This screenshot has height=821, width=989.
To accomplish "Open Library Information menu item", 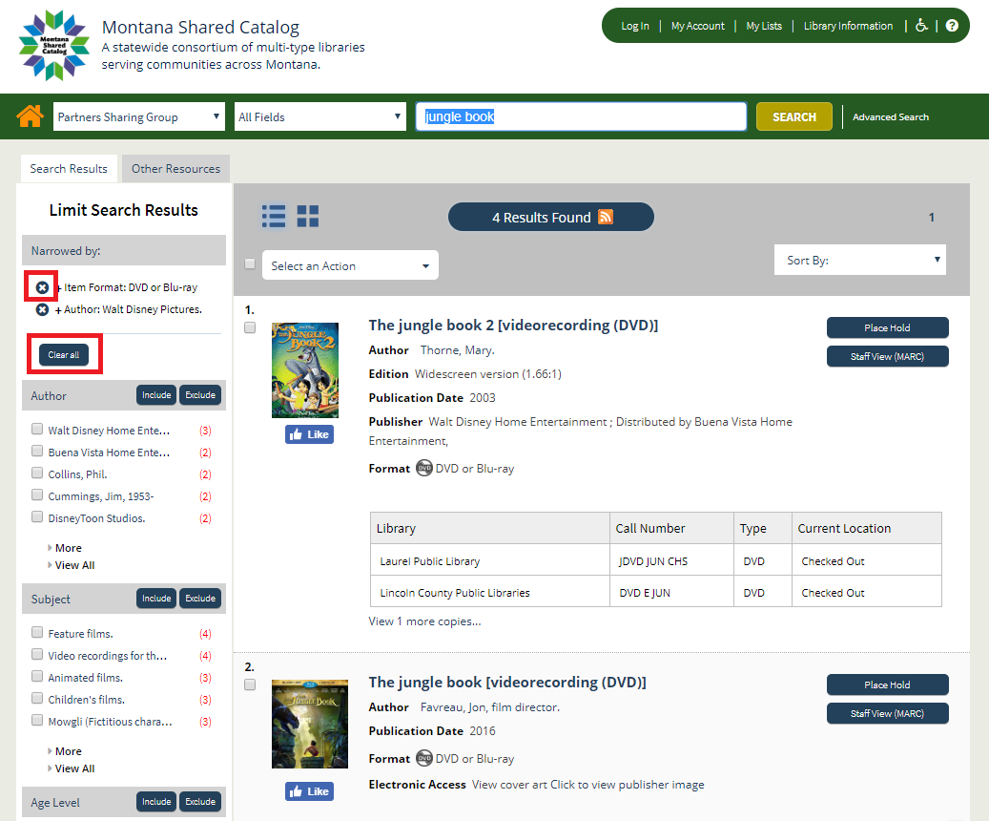I will tap(849, 26).
